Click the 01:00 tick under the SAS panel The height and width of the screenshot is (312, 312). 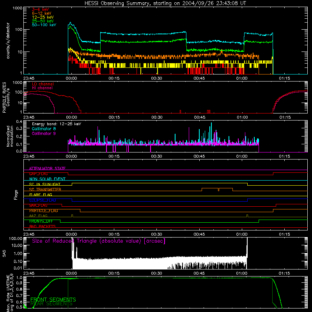click(242, 273)
